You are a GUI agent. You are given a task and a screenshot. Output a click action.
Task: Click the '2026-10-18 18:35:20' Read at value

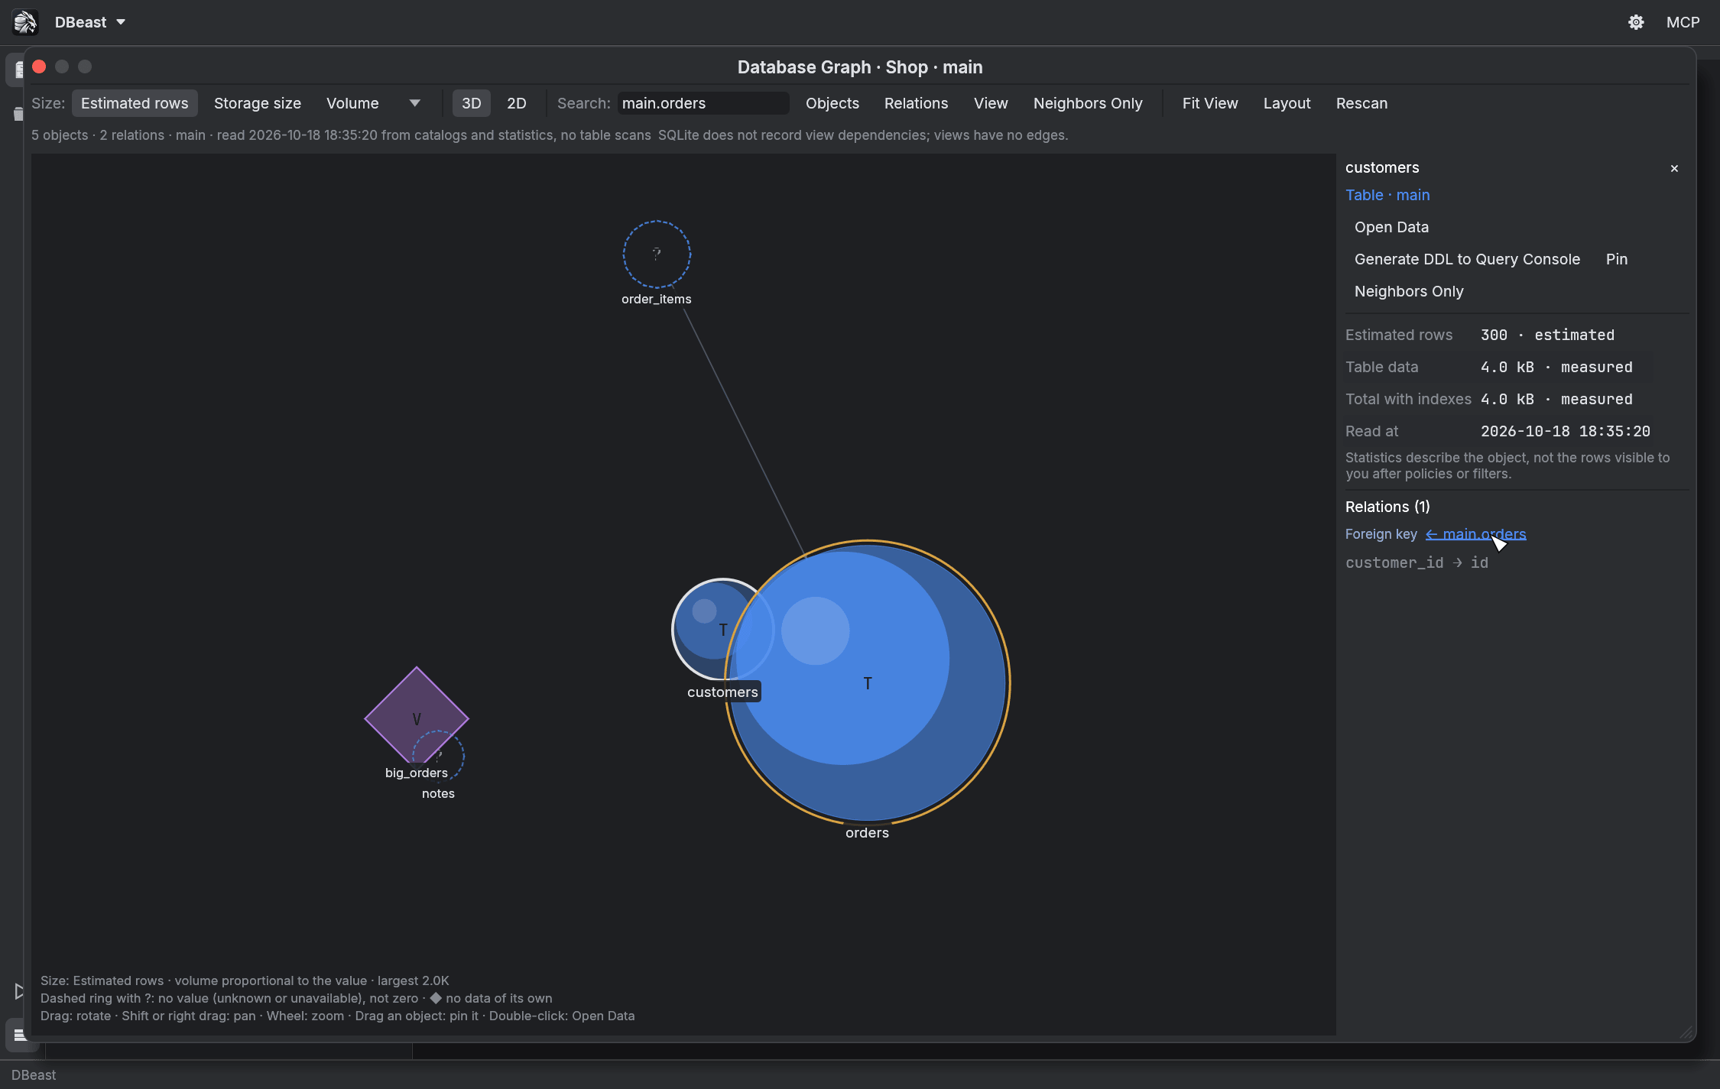coord(1565,431)
